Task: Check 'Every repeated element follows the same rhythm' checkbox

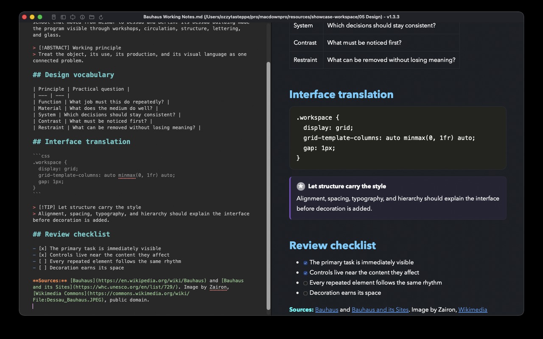Action: pos(305,283)
